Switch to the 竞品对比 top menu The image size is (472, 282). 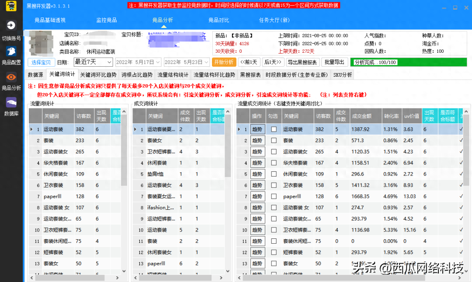coord(219,20)
